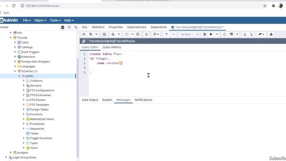Click the Delete trash icon in toolbar
The width and height of the screenshot is (286, 161).
tap(146, 34)
